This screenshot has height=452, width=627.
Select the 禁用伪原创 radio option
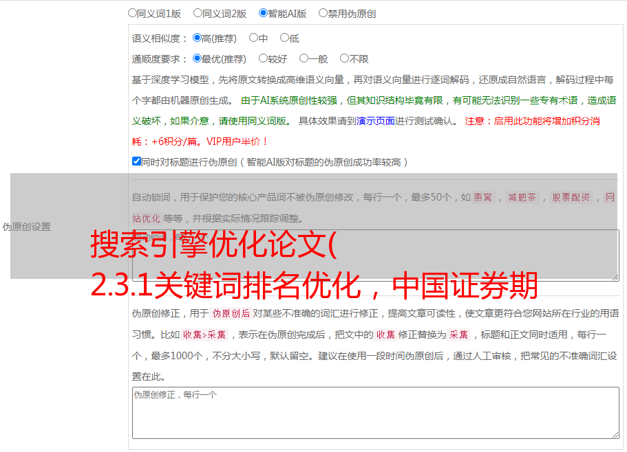tap(323, 13)
